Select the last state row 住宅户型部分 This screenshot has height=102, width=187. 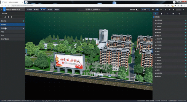pos(12,39)
